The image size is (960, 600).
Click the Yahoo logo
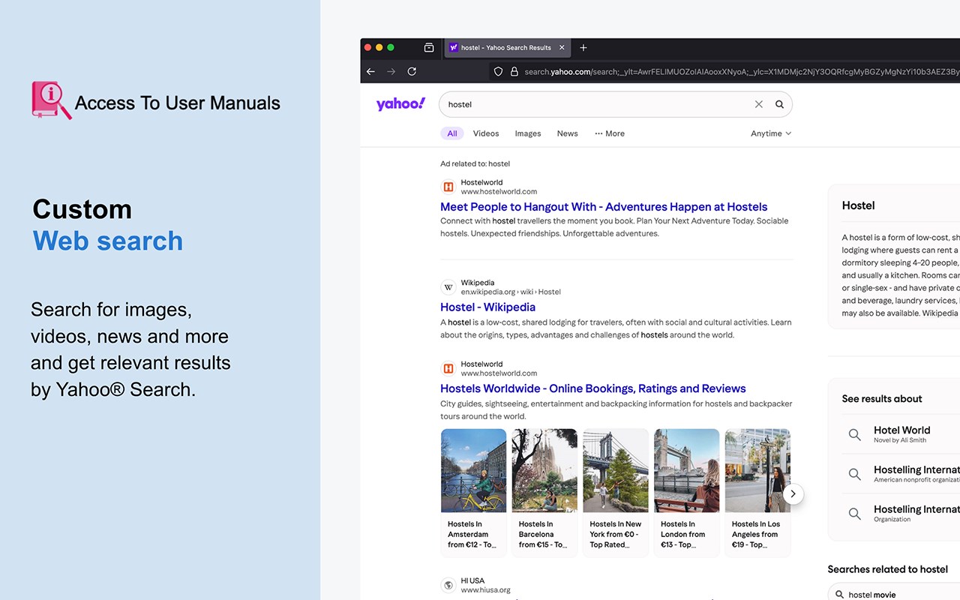tap(400, 104)
